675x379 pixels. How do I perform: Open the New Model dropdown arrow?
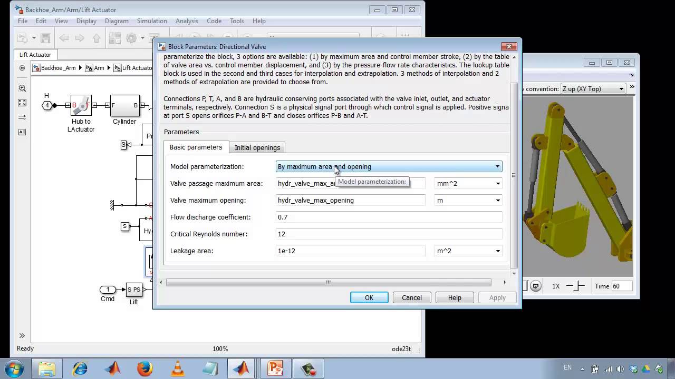[34, 38]
